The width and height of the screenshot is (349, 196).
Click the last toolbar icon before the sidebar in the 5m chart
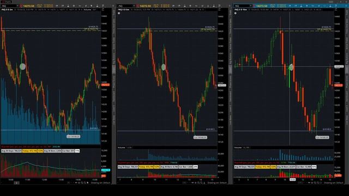(219, 6)
